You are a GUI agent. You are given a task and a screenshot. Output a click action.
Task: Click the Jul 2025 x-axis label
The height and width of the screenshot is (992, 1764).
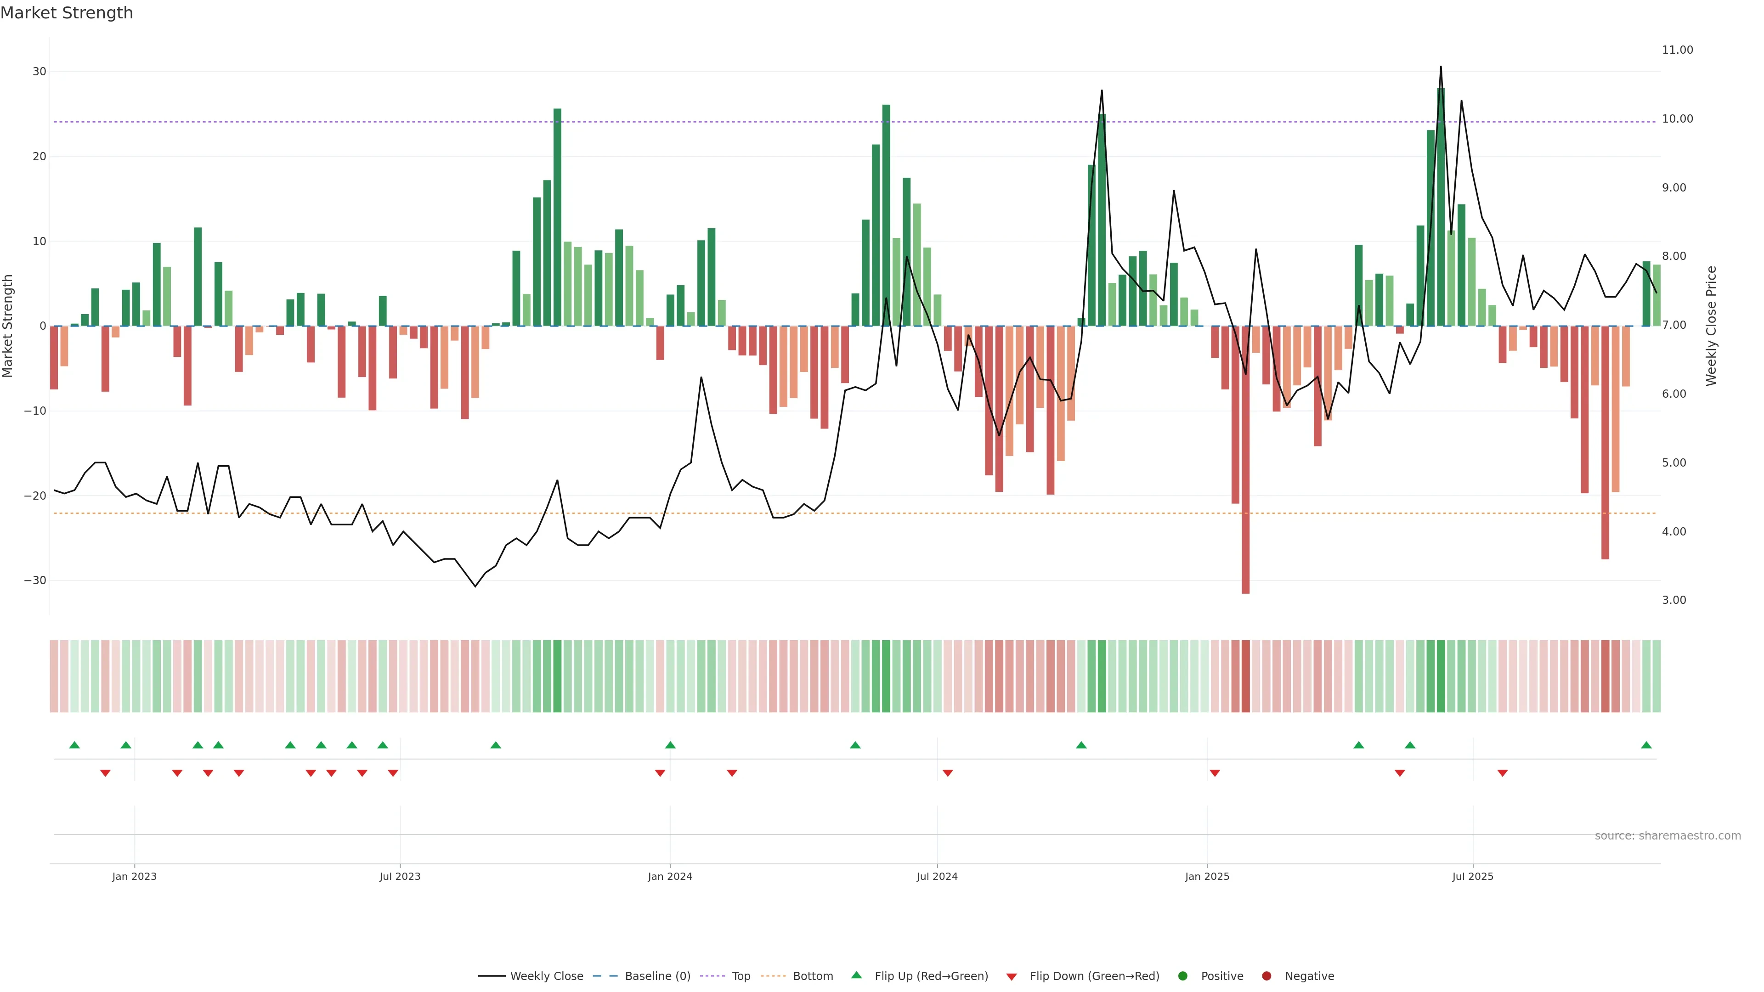tap(1472, 876)
